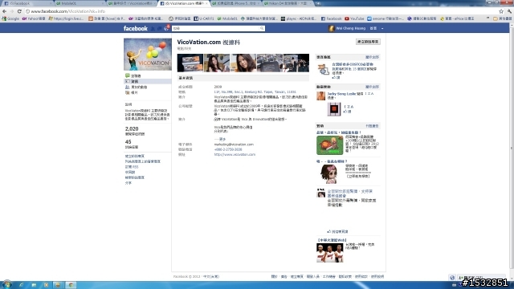Open the Yahoo bookmark
The image size is (514, 289).
click(35, 18)
